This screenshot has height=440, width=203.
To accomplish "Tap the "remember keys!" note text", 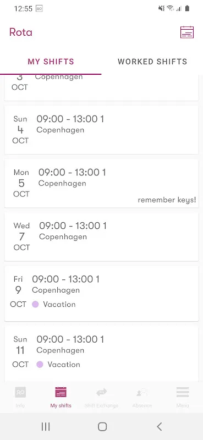I will 167,200.
